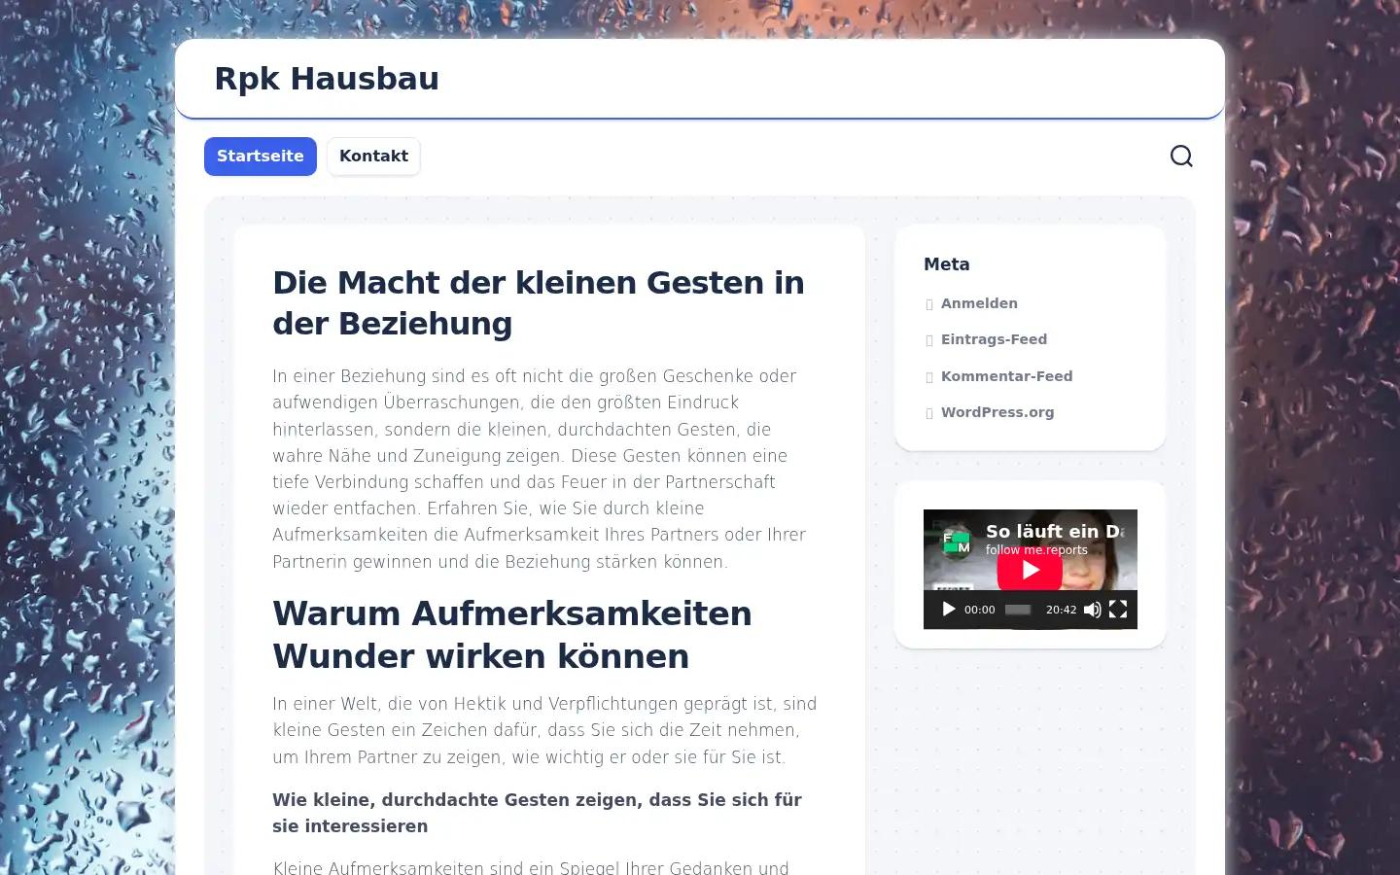The height and width of the screenshot is (875, 1400).
Task: Click the video current time 00:00
Action: coord(979,610)
